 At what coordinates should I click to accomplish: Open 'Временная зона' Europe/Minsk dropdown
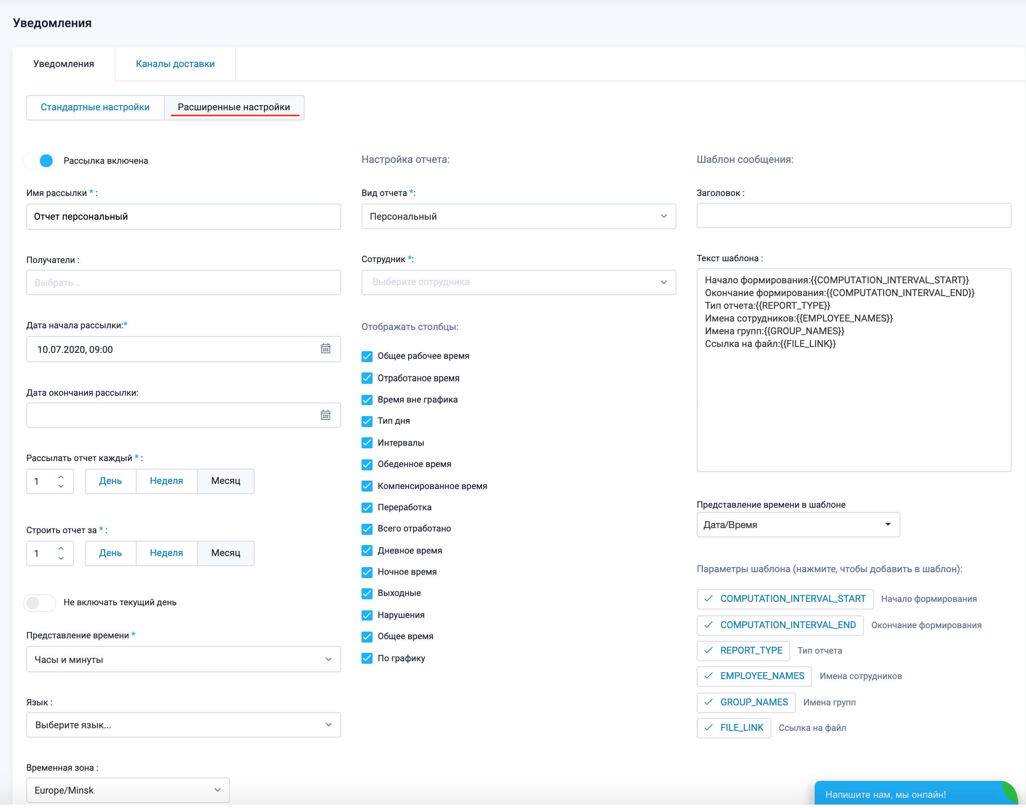[x=128, y=791]
